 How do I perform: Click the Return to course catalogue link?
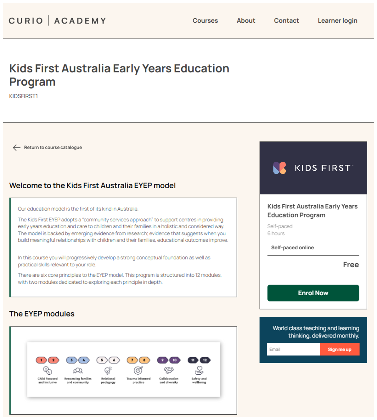[53, 148]
